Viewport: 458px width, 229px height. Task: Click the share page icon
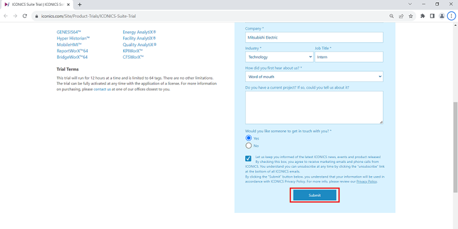pyautogui.click(x=401, y=16)
